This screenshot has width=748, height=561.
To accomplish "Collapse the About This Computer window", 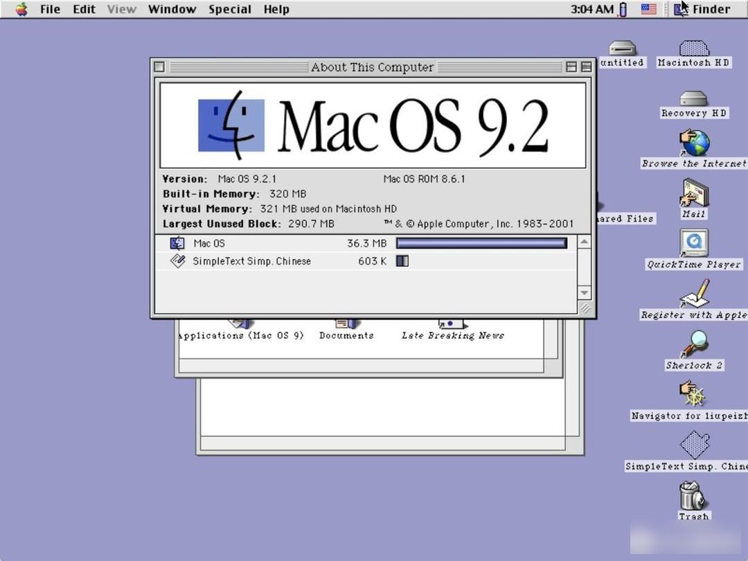I will [587, 67].
